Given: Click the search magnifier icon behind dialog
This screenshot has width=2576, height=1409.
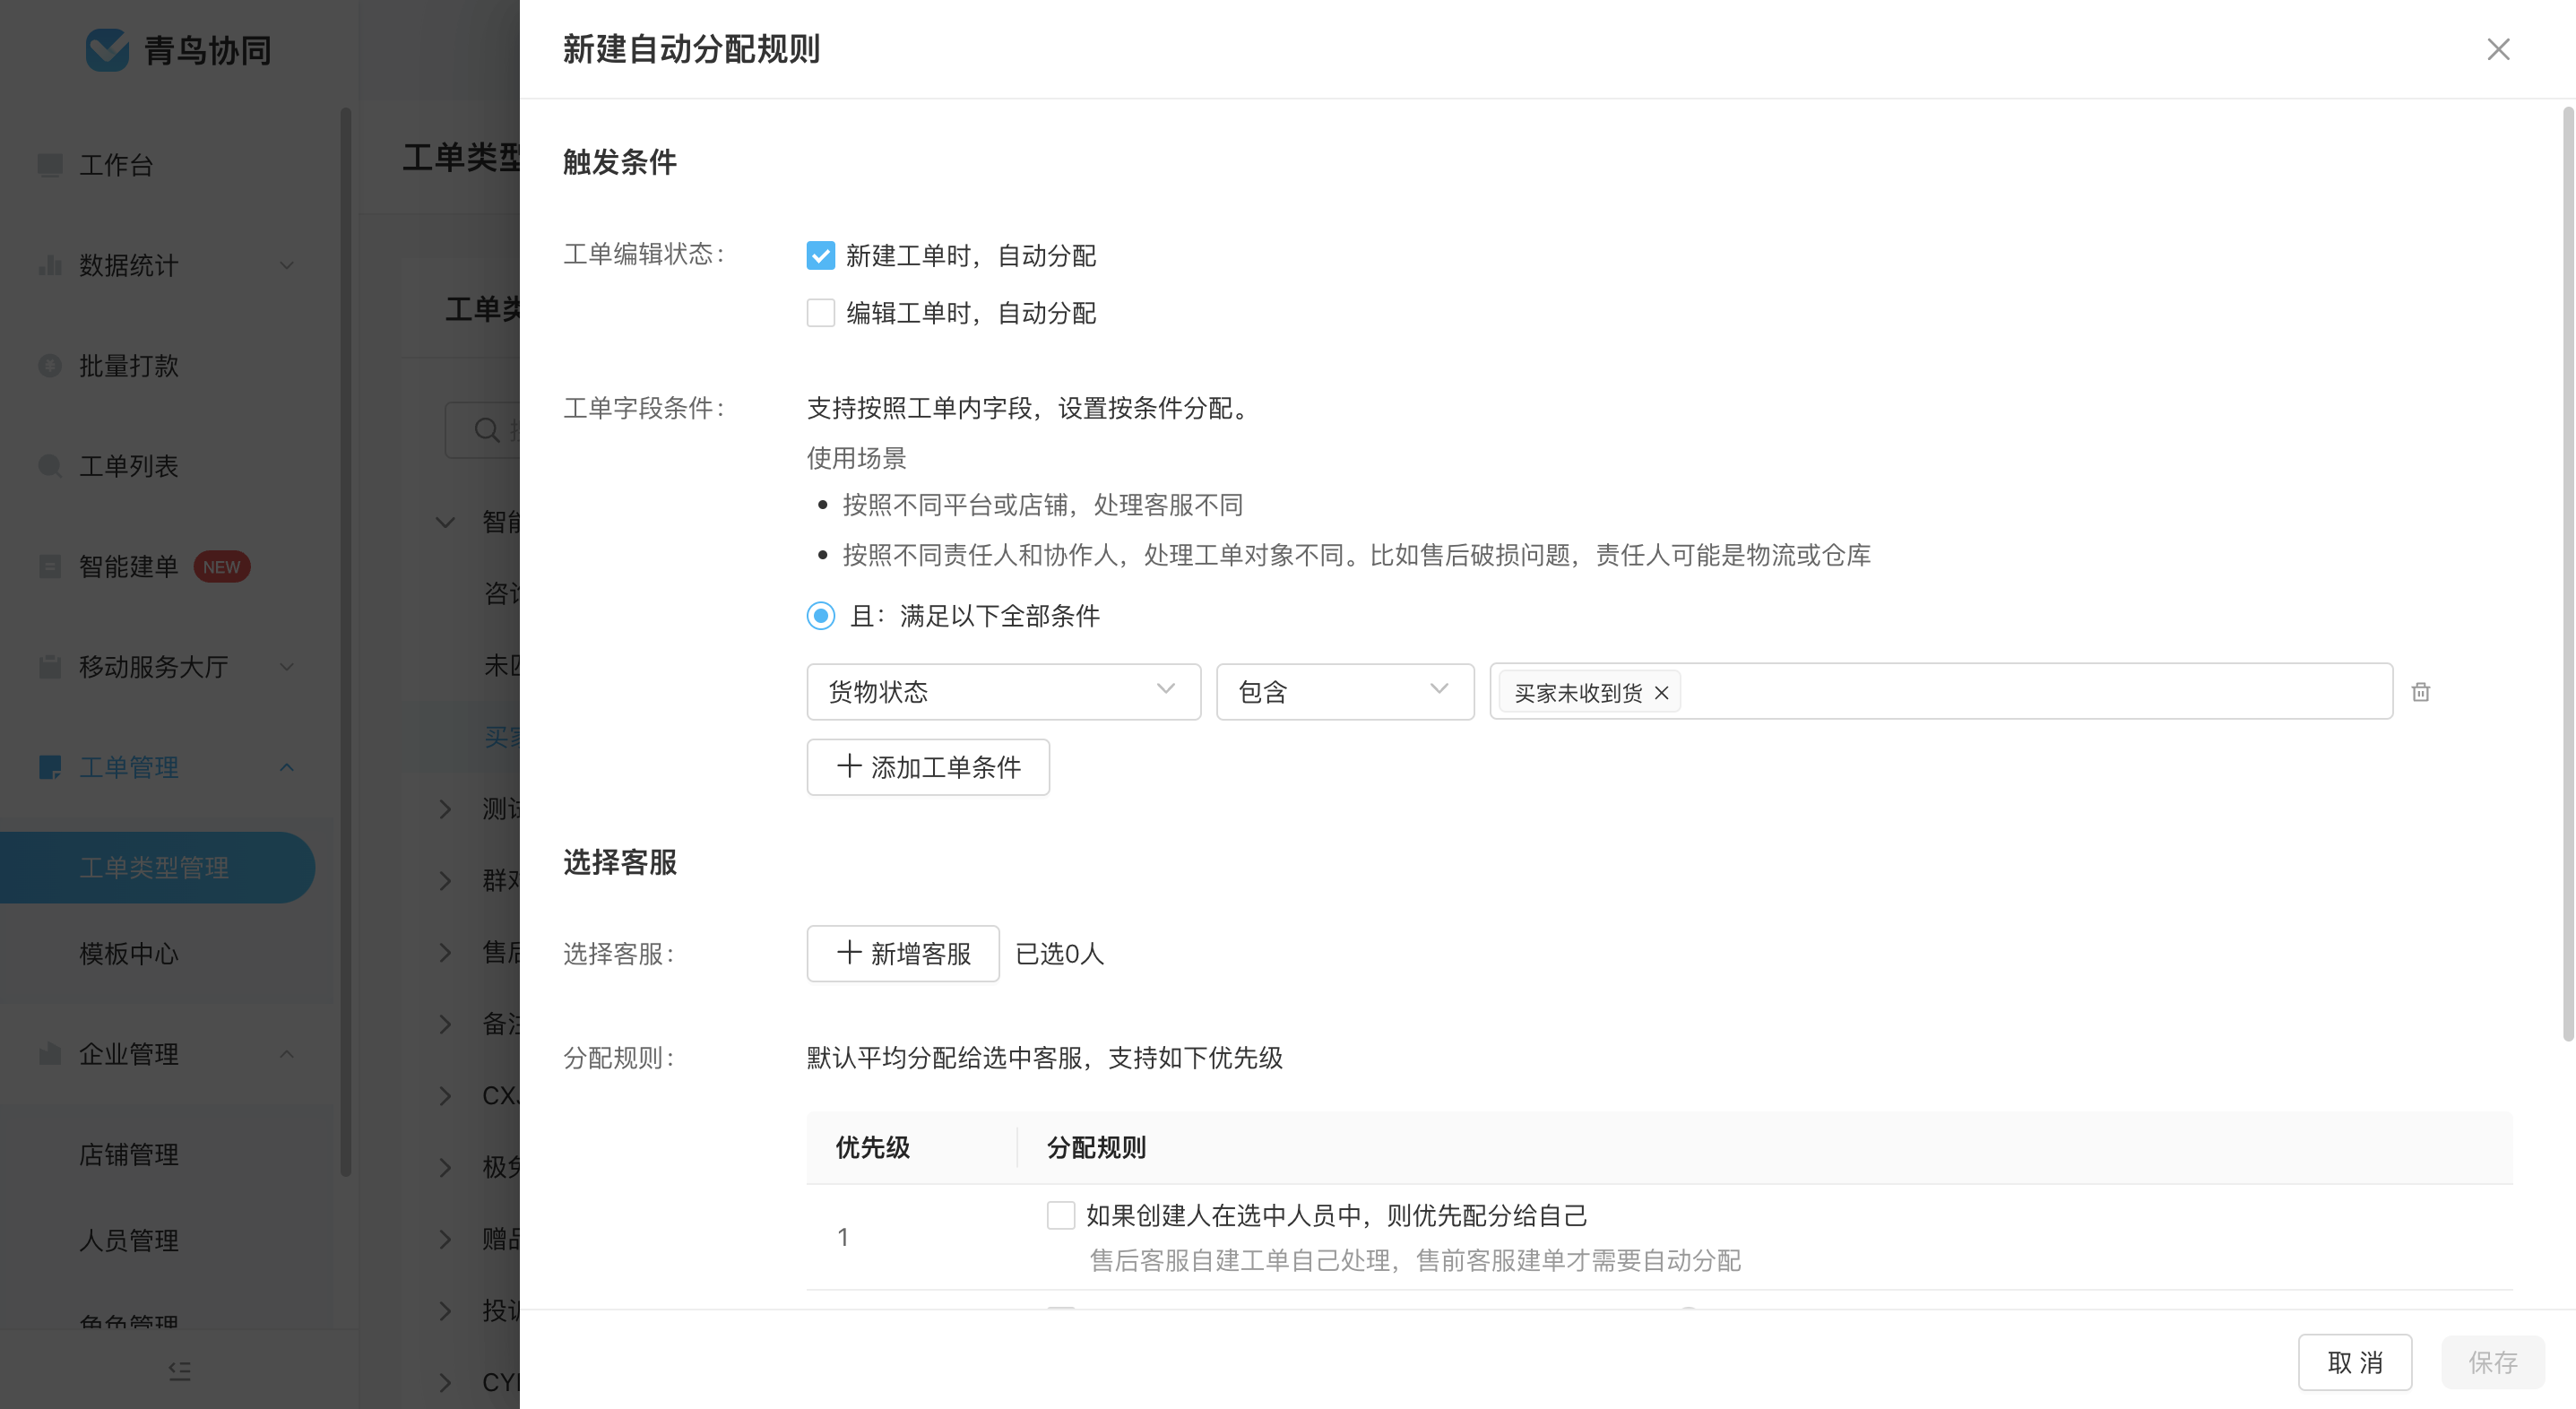Looking at the screenshot, I should coord(486,430).
